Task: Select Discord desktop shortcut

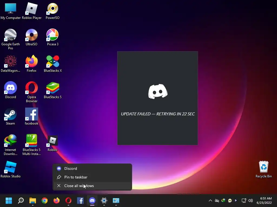Action: tap(11, 90)
